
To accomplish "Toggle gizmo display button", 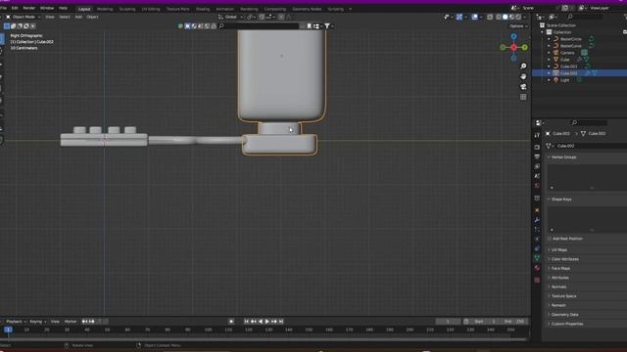I will coord(459,17).
